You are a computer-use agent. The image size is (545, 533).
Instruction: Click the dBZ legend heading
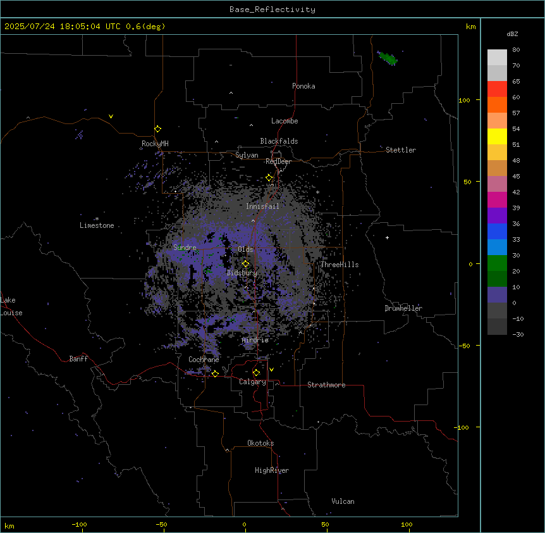point(512,34)
